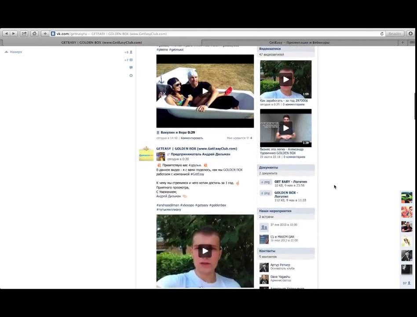This screenshot has height=317, width=417.
Task: Click the #getmusic hashtag
Action: click(x=176, y=49)
